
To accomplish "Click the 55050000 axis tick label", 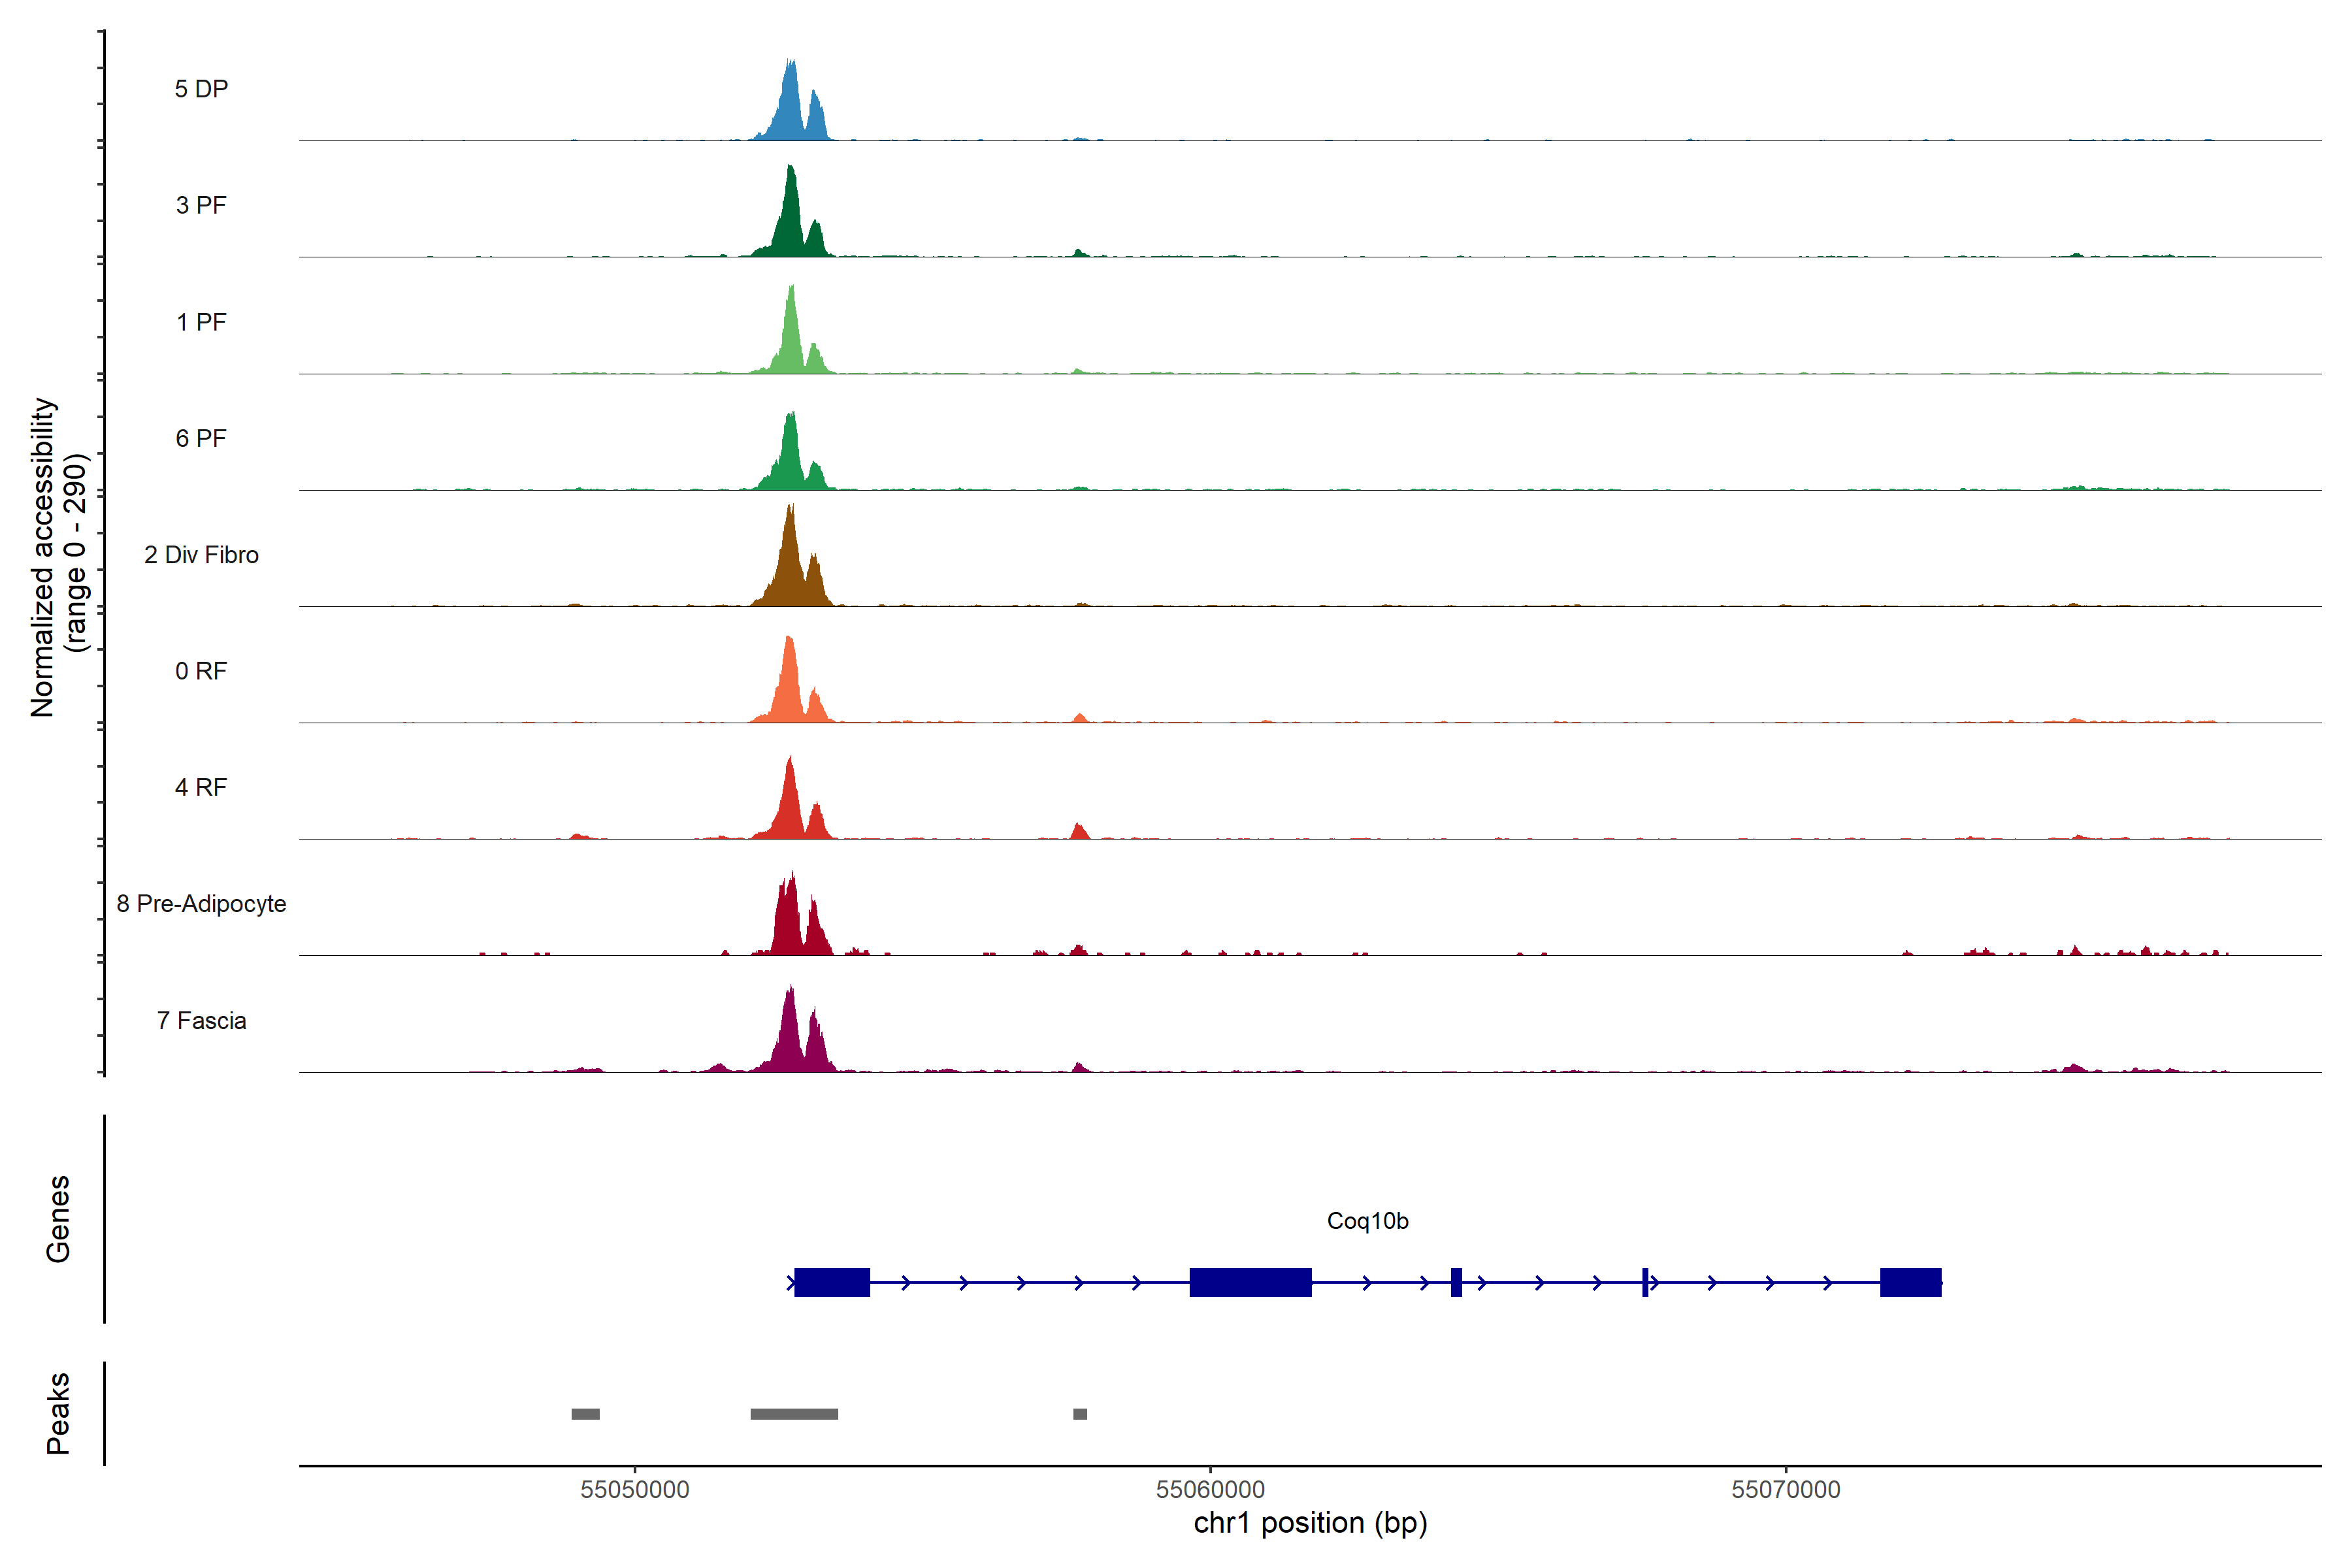I will click(635, 1490).
